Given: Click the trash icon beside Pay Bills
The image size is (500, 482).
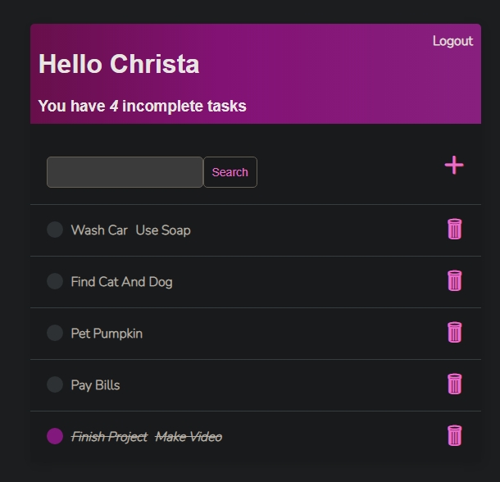Looking at the screenshot, I should (x=454, y=384).
